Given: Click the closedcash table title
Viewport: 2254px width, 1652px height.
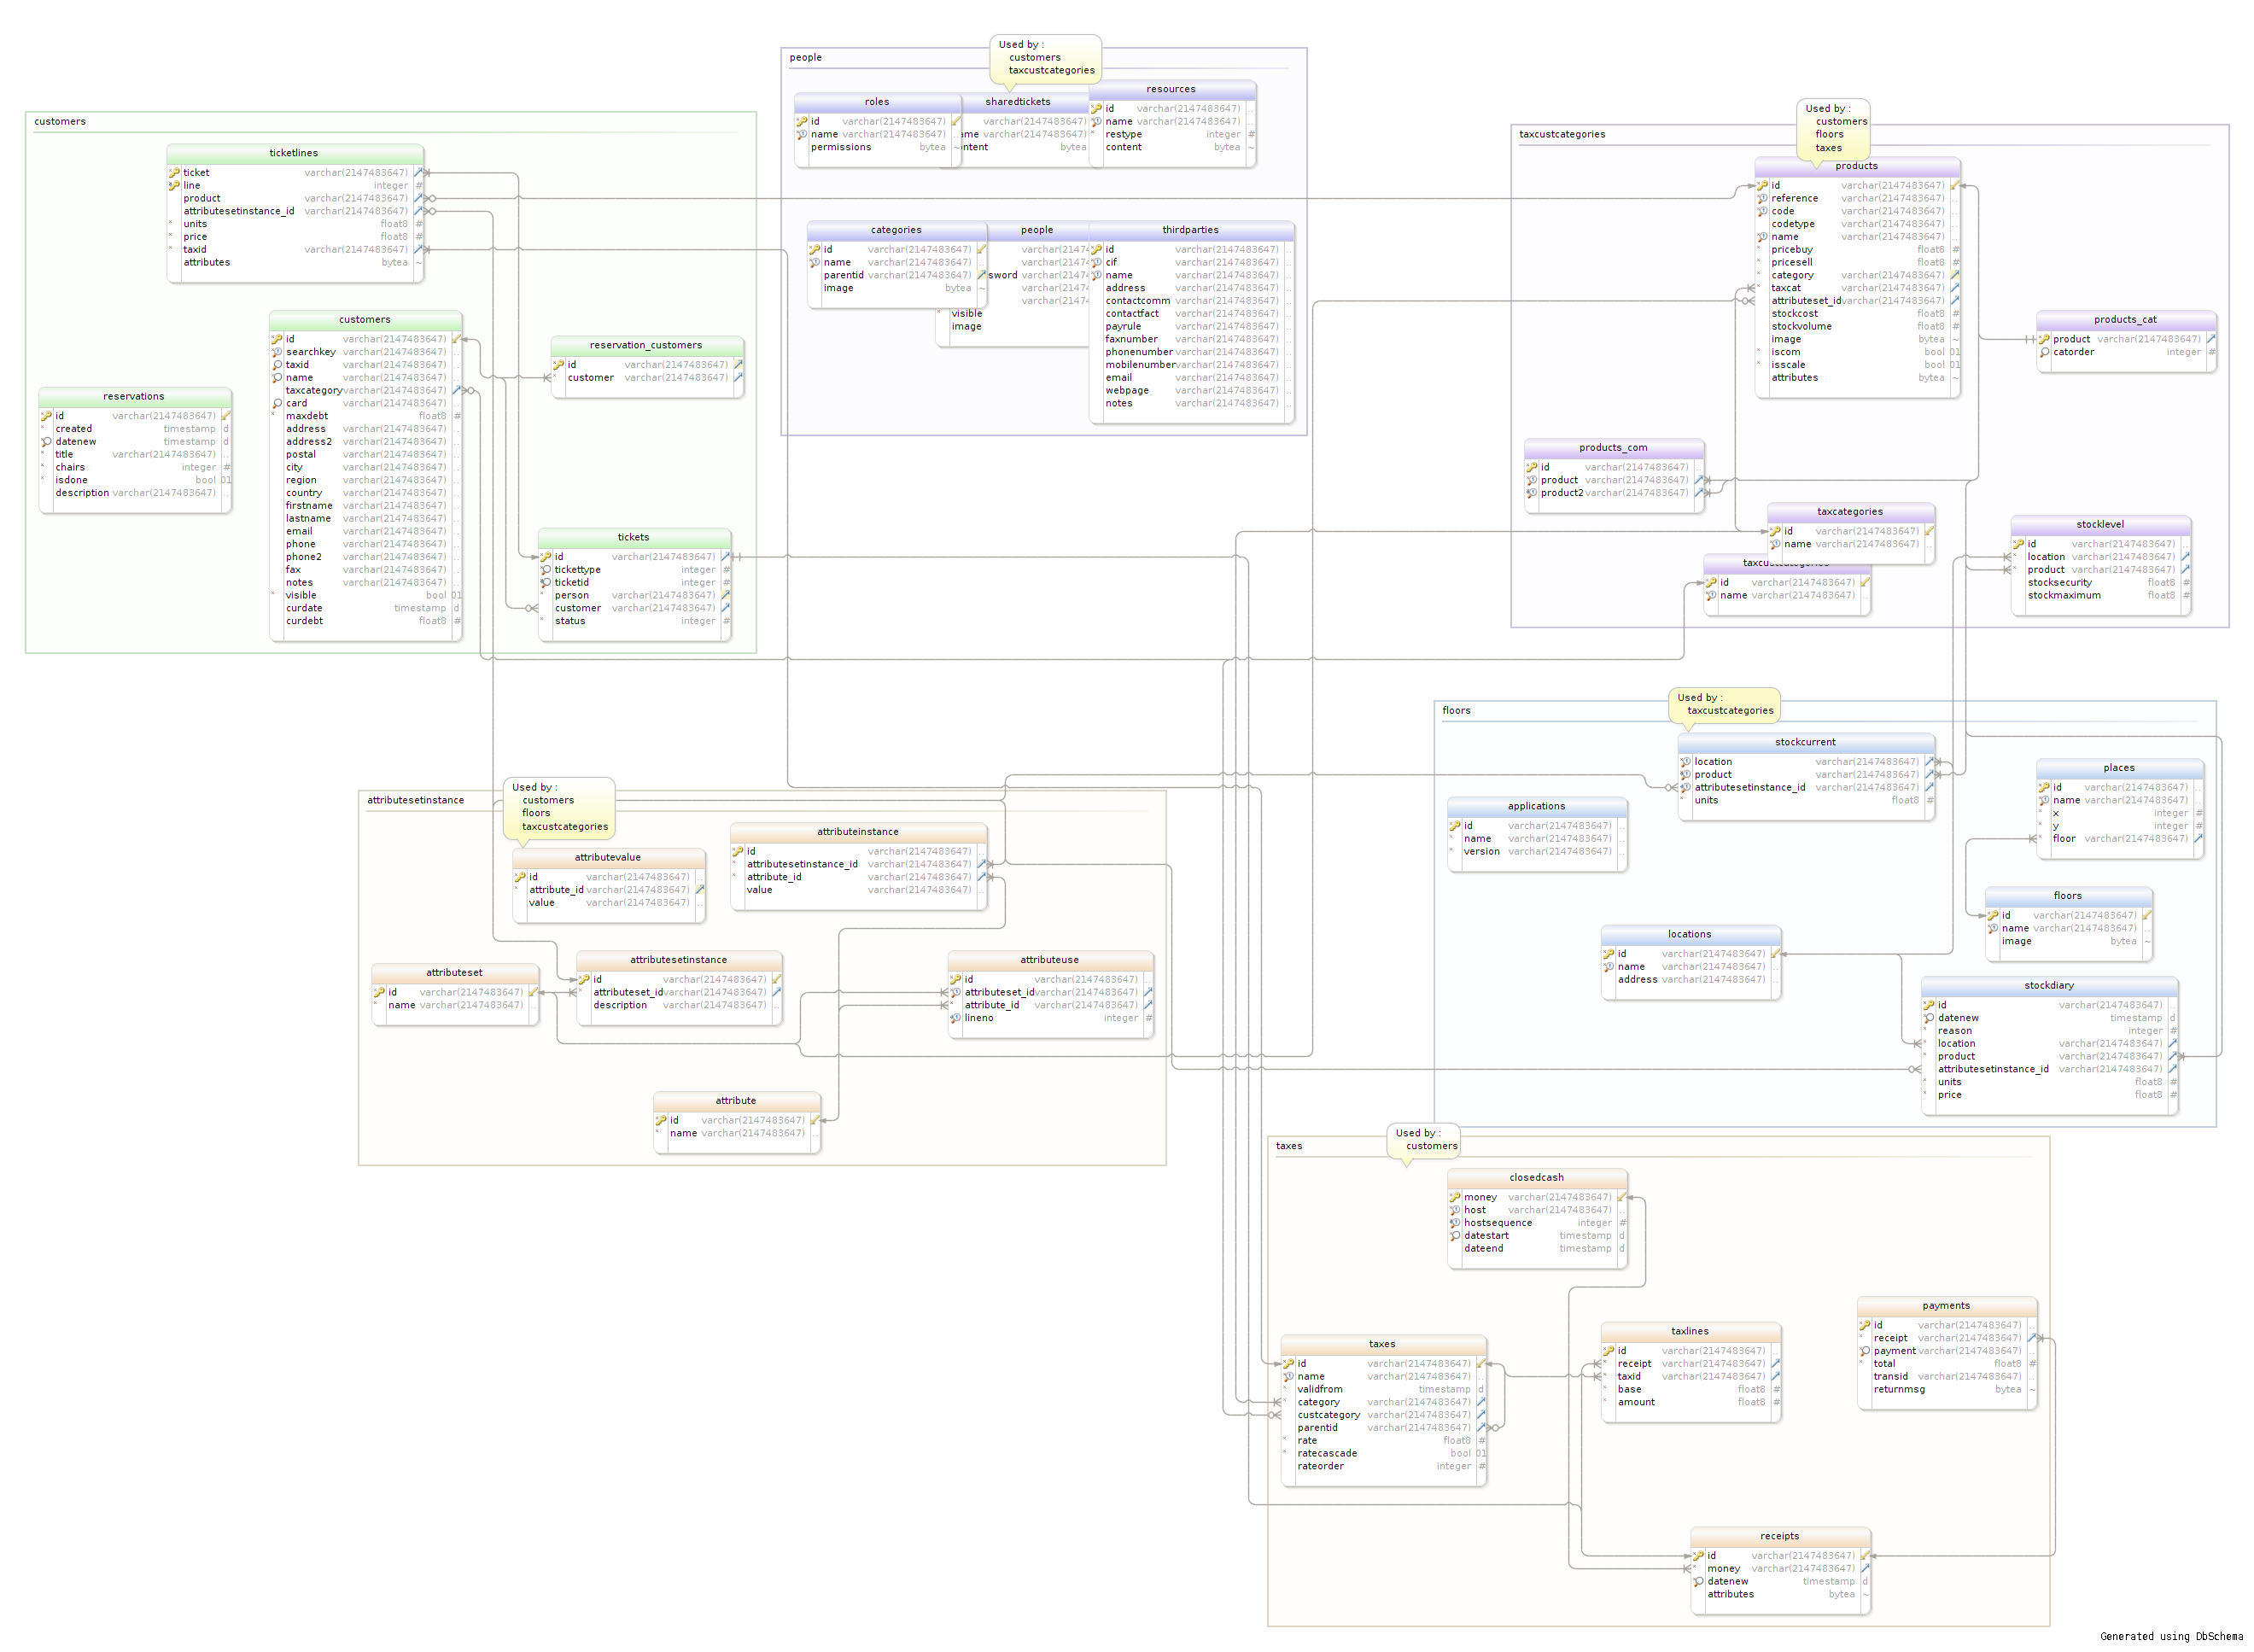Looking at the screenshot, I should [1536, 1178].
